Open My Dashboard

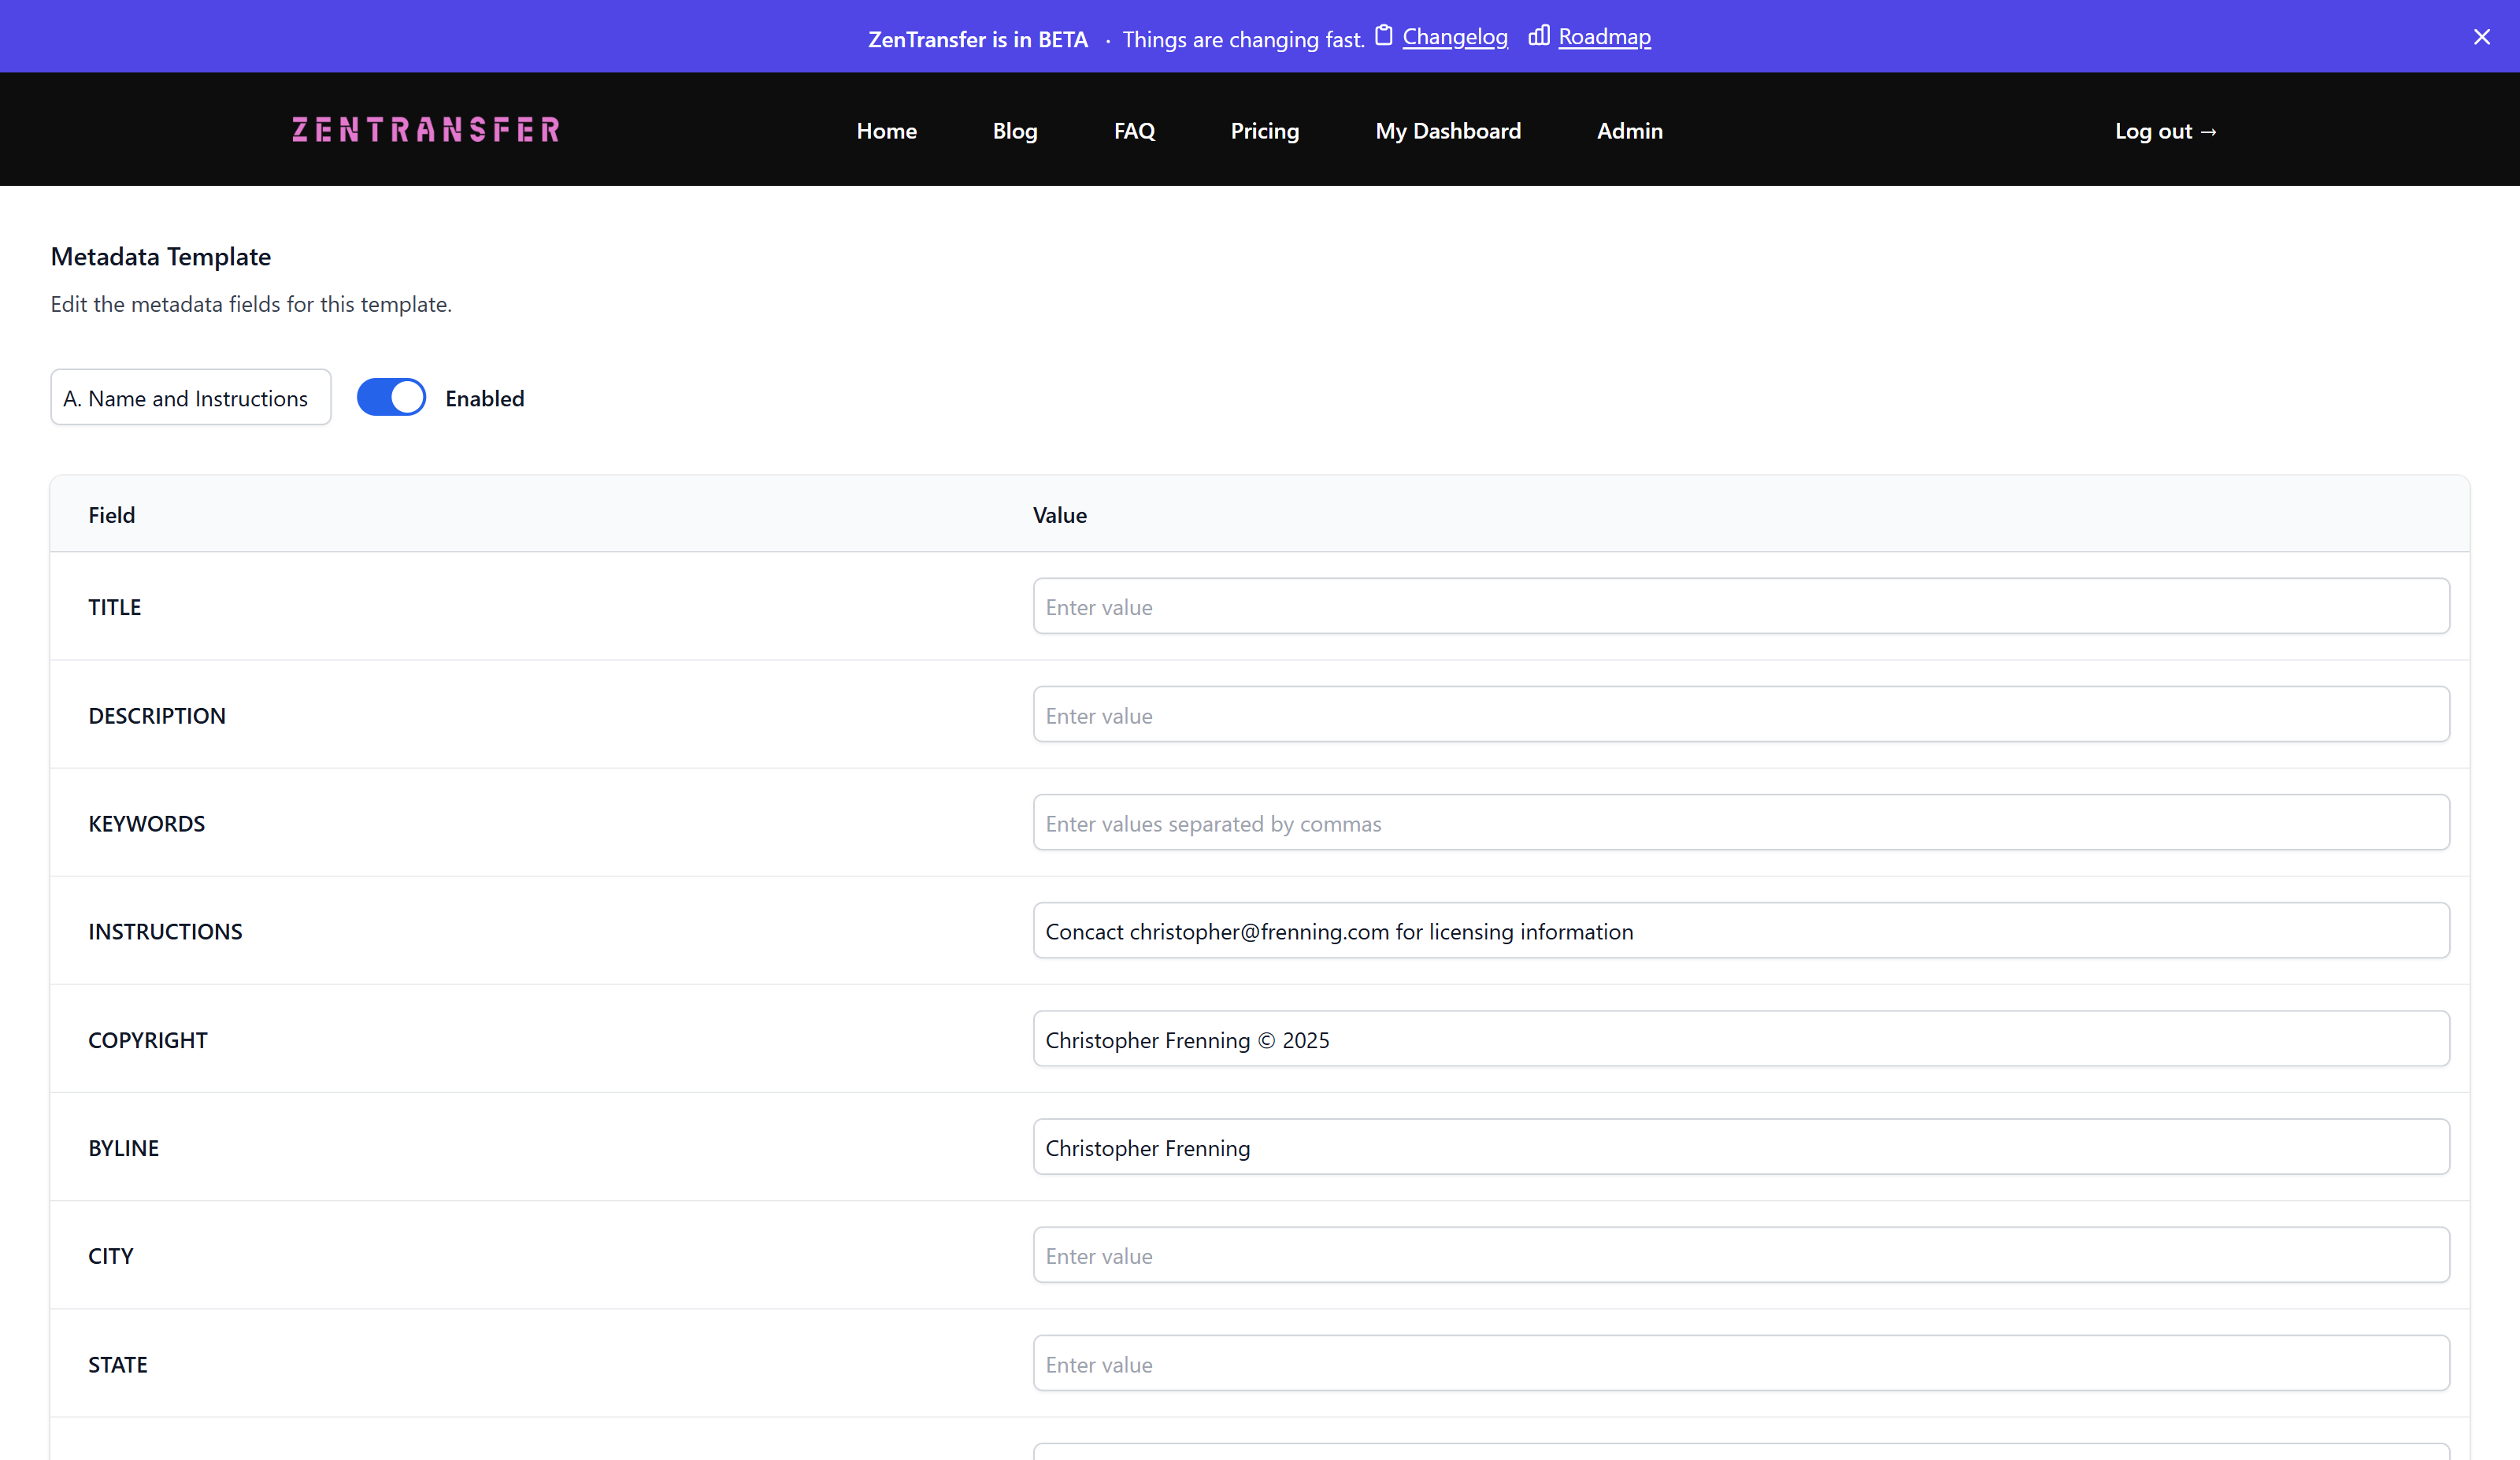coord(1447,131)
